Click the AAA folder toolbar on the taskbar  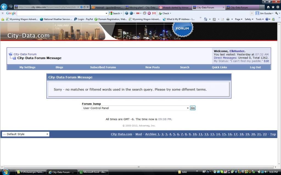(x=182, y=172)
